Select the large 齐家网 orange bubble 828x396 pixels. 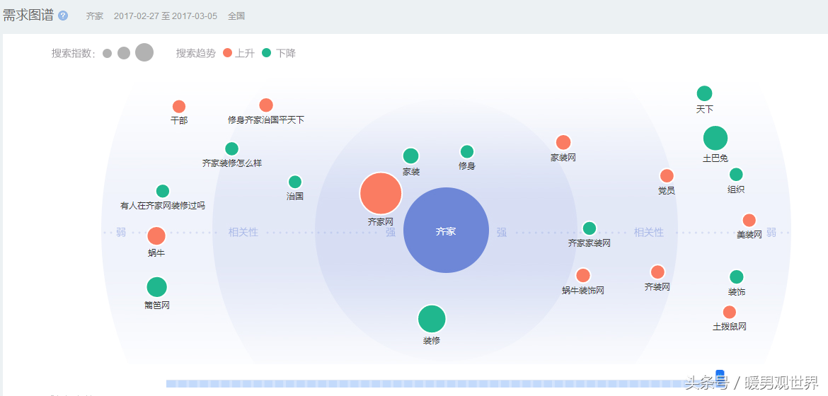tap(381, 193)
